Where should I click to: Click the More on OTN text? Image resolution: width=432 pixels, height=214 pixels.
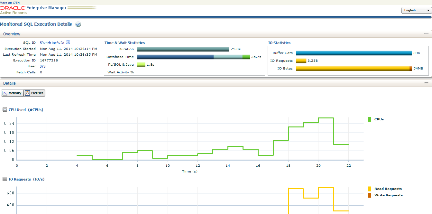click(x=9, y=2)
